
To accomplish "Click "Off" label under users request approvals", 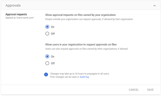I will [53, 63].
